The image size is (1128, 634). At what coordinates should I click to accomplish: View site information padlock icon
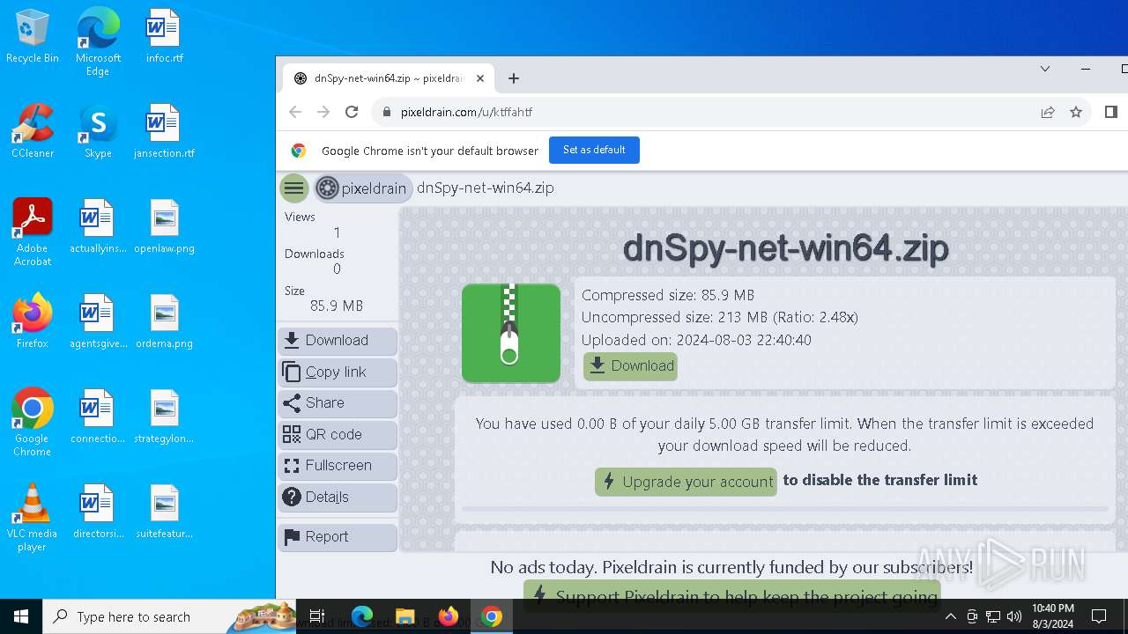click(x=386, y=112)
